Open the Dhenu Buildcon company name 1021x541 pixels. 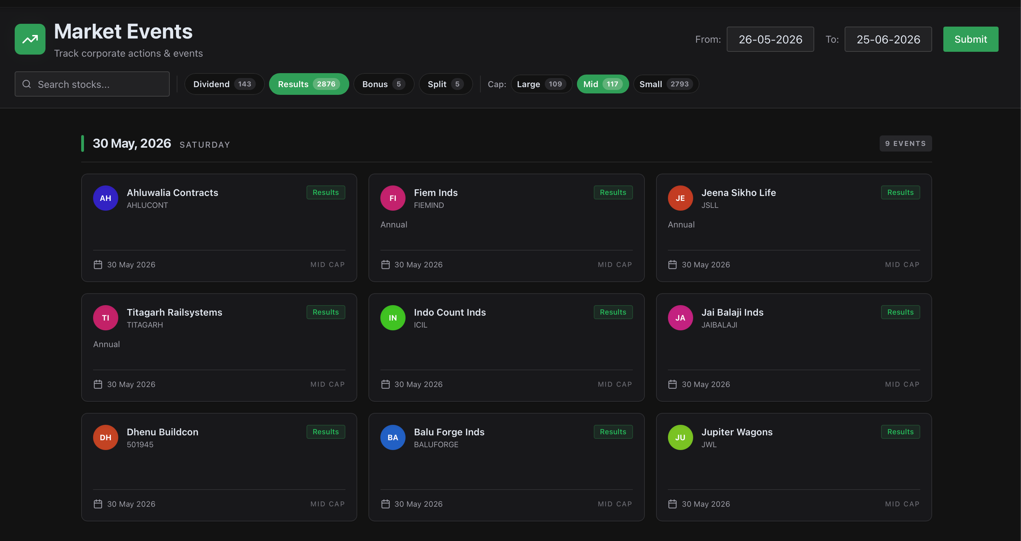(162, 432)
